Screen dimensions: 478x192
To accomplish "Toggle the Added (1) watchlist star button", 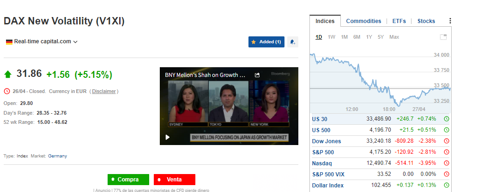I will click(266, 42).
